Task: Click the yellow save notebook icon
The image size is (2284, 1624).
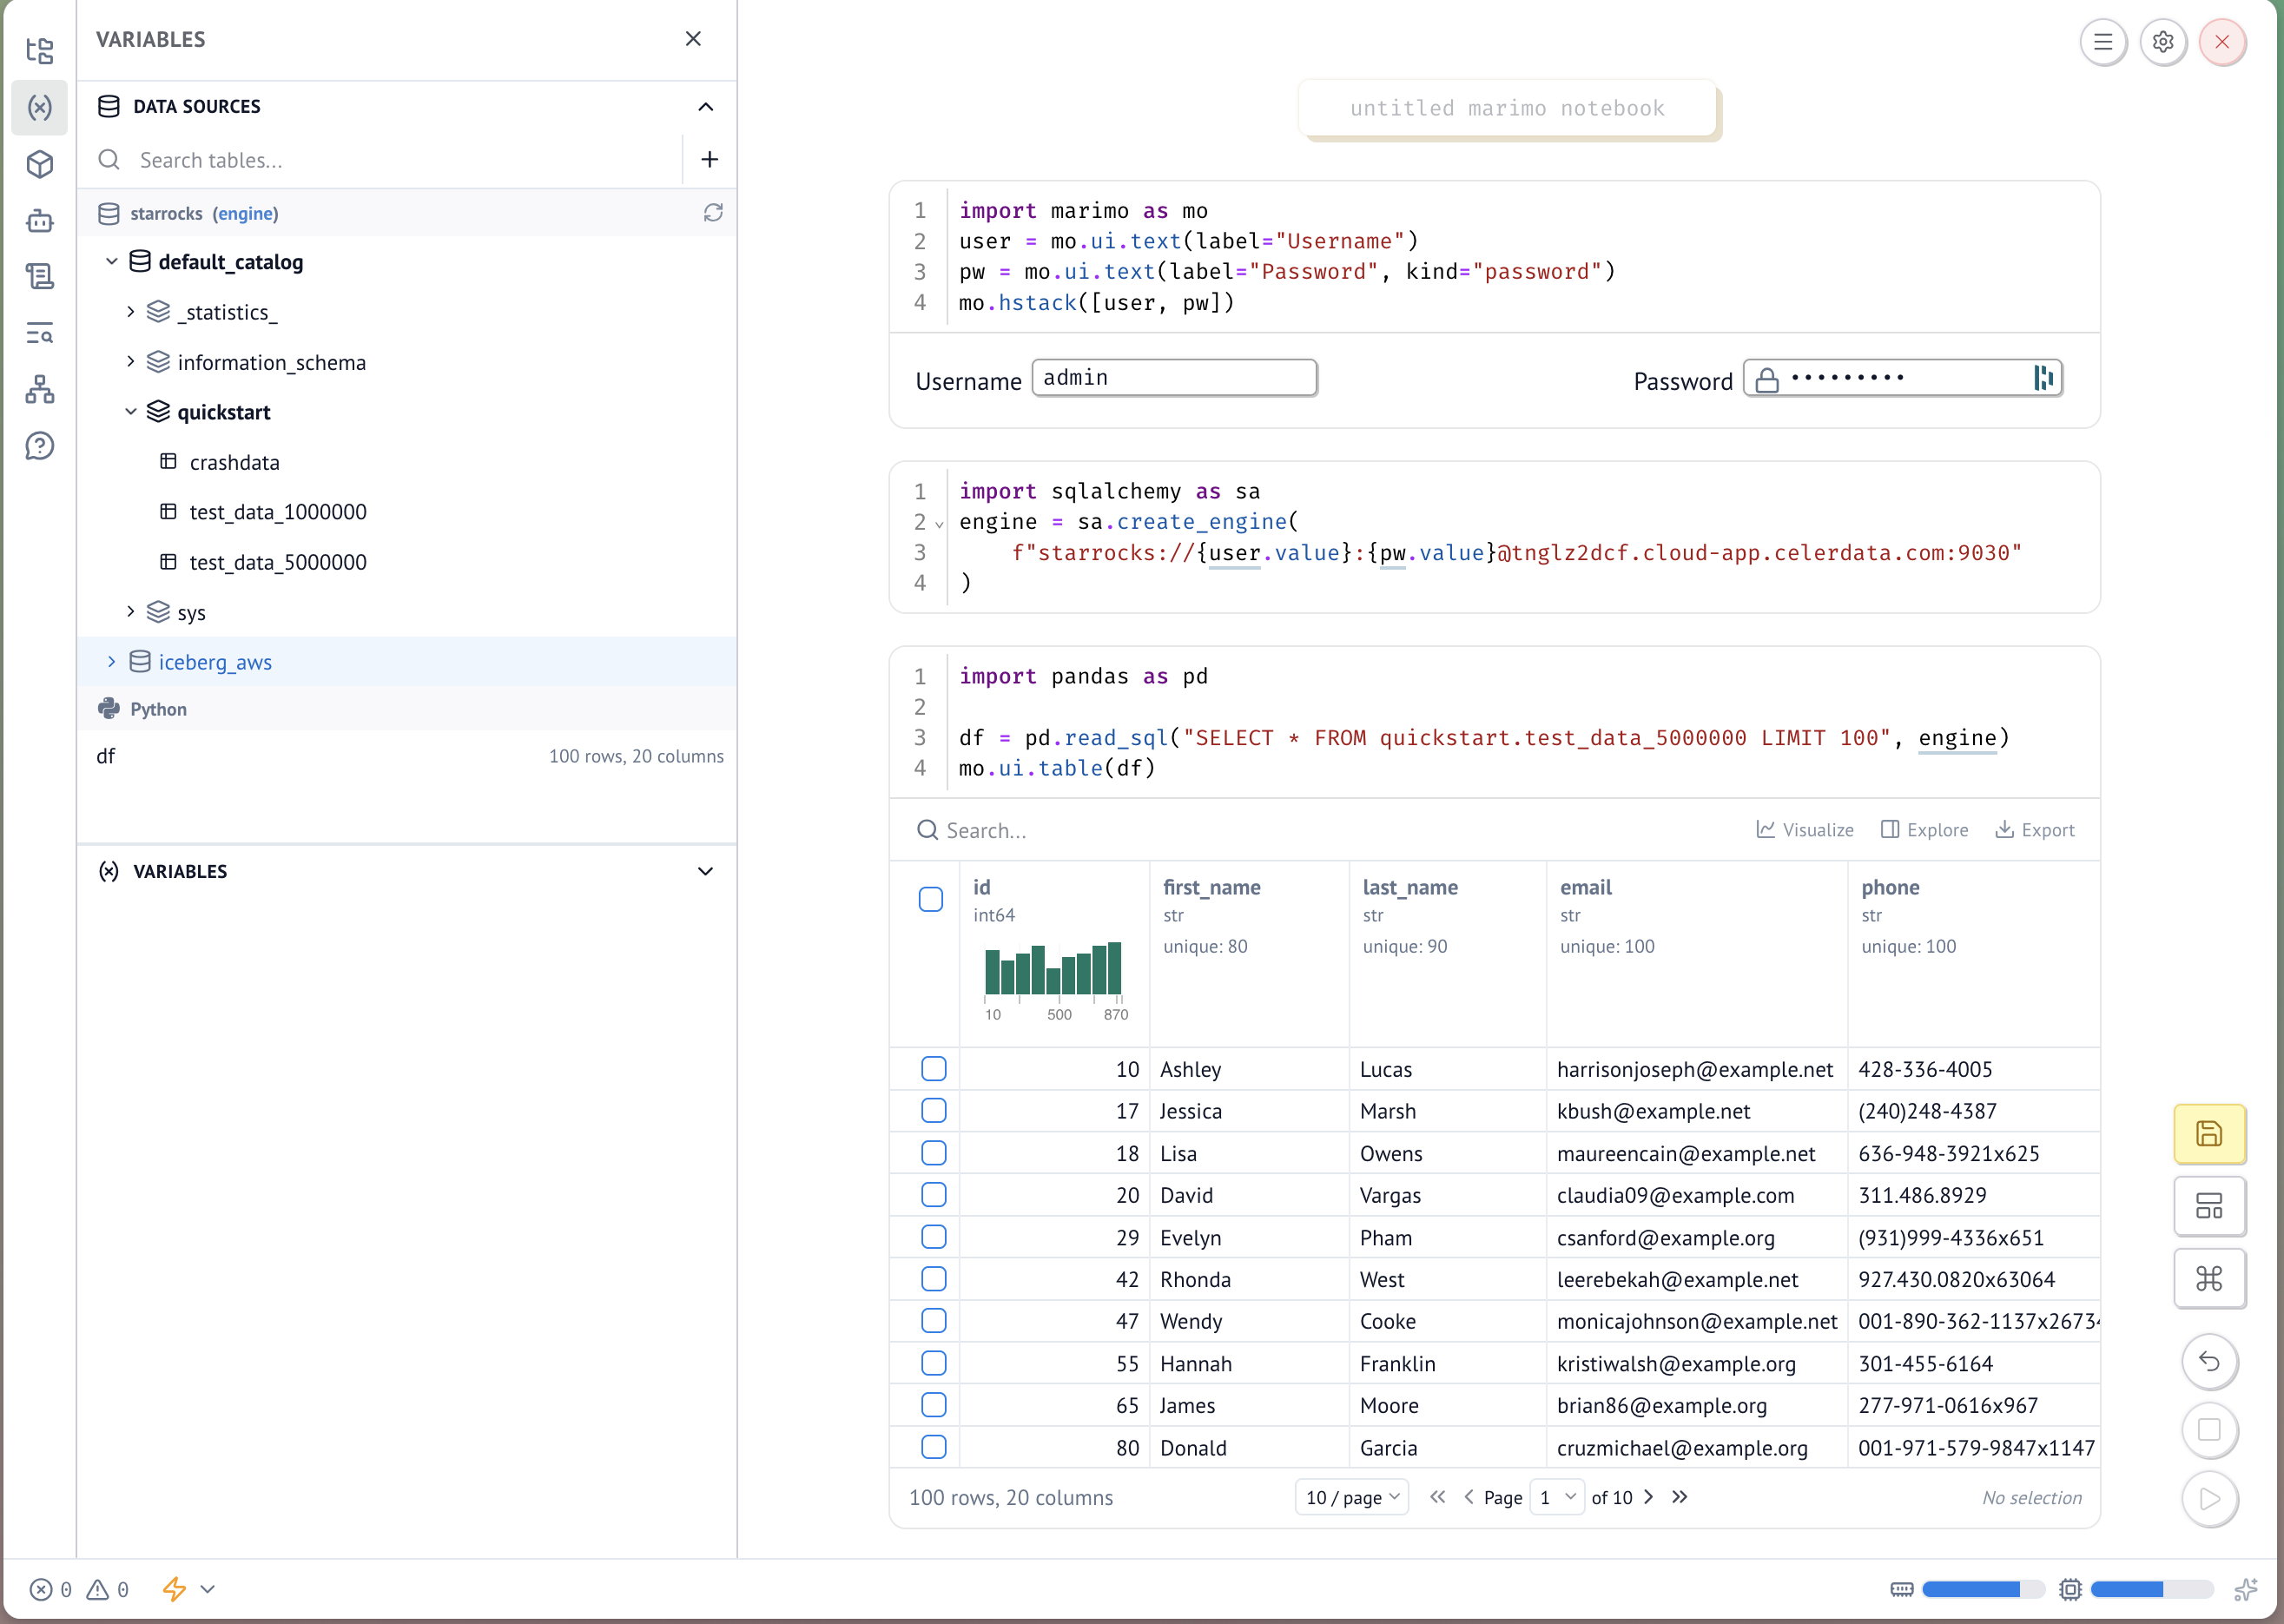Action: 2208,1133
